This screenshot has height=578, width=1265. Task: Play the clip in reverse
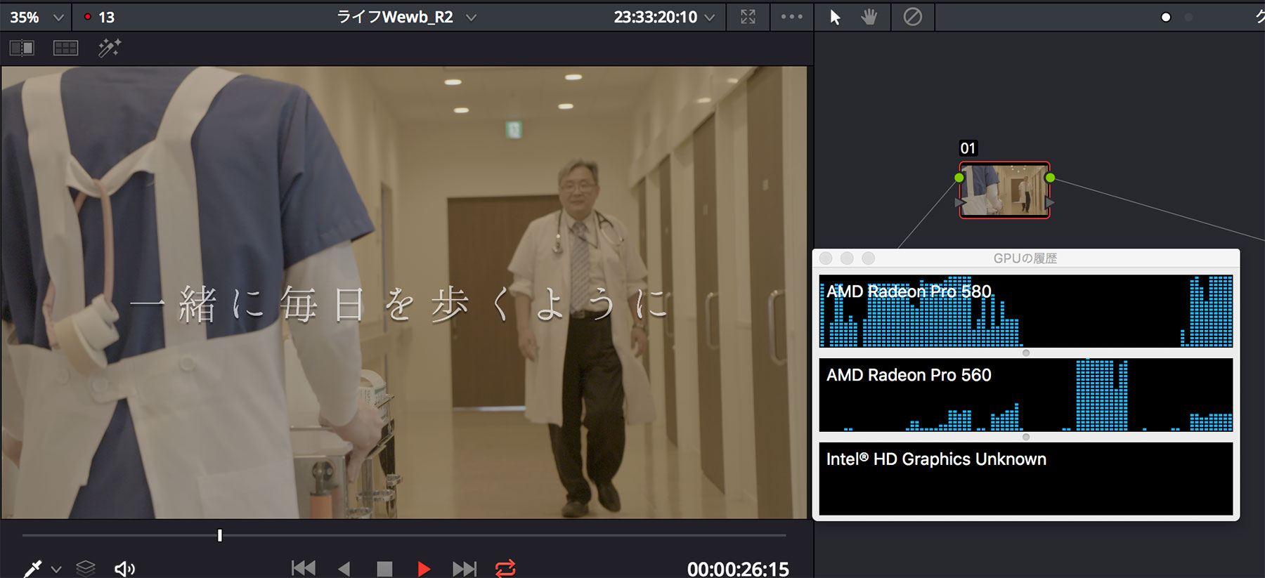click(x=344, y=568)
